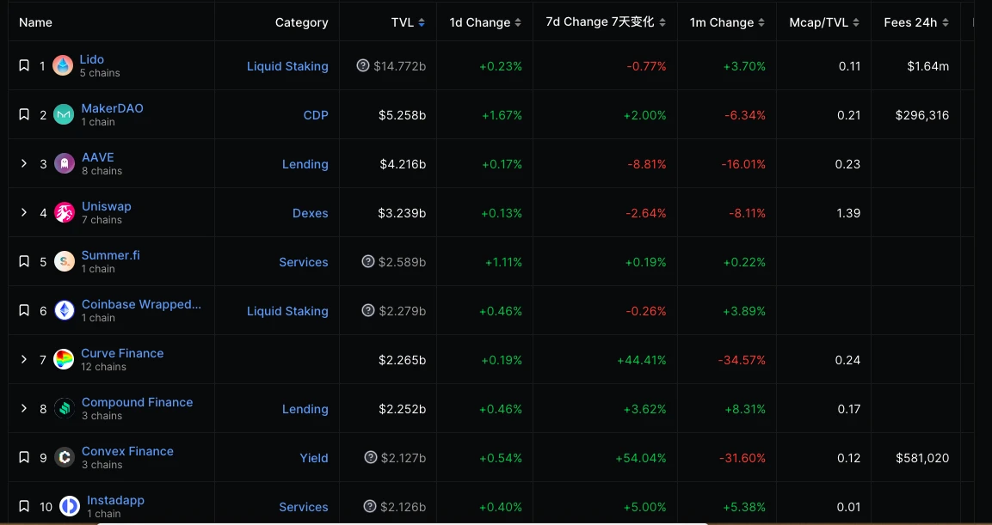Screen dimensions: 992x525
Task: Expand the Uniswap row
Action: [24, 213]
